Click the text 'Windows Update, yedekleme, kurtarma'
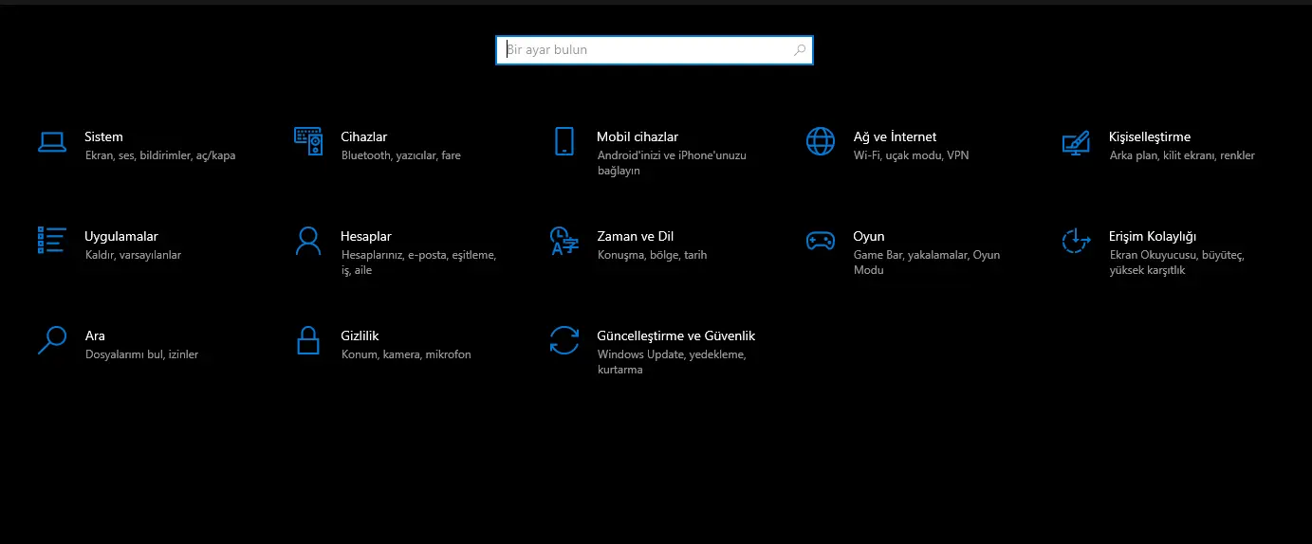 click(x=672, y=362)
